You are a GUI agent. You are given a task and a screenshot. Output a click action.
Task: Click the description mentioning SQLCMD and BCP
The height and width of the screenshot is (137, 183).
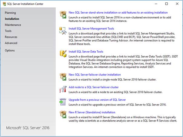tap(122, 39)
